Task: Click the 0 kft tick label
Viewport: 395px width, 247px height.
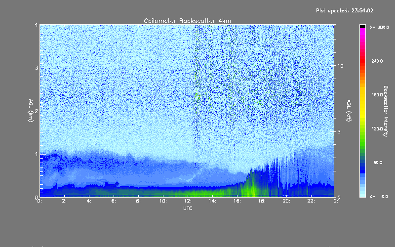Action: click(x=339, y=197)
